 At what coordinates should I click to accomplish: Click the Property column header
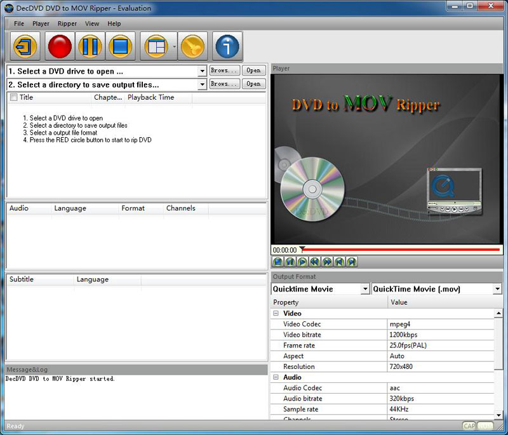(329, 302)
